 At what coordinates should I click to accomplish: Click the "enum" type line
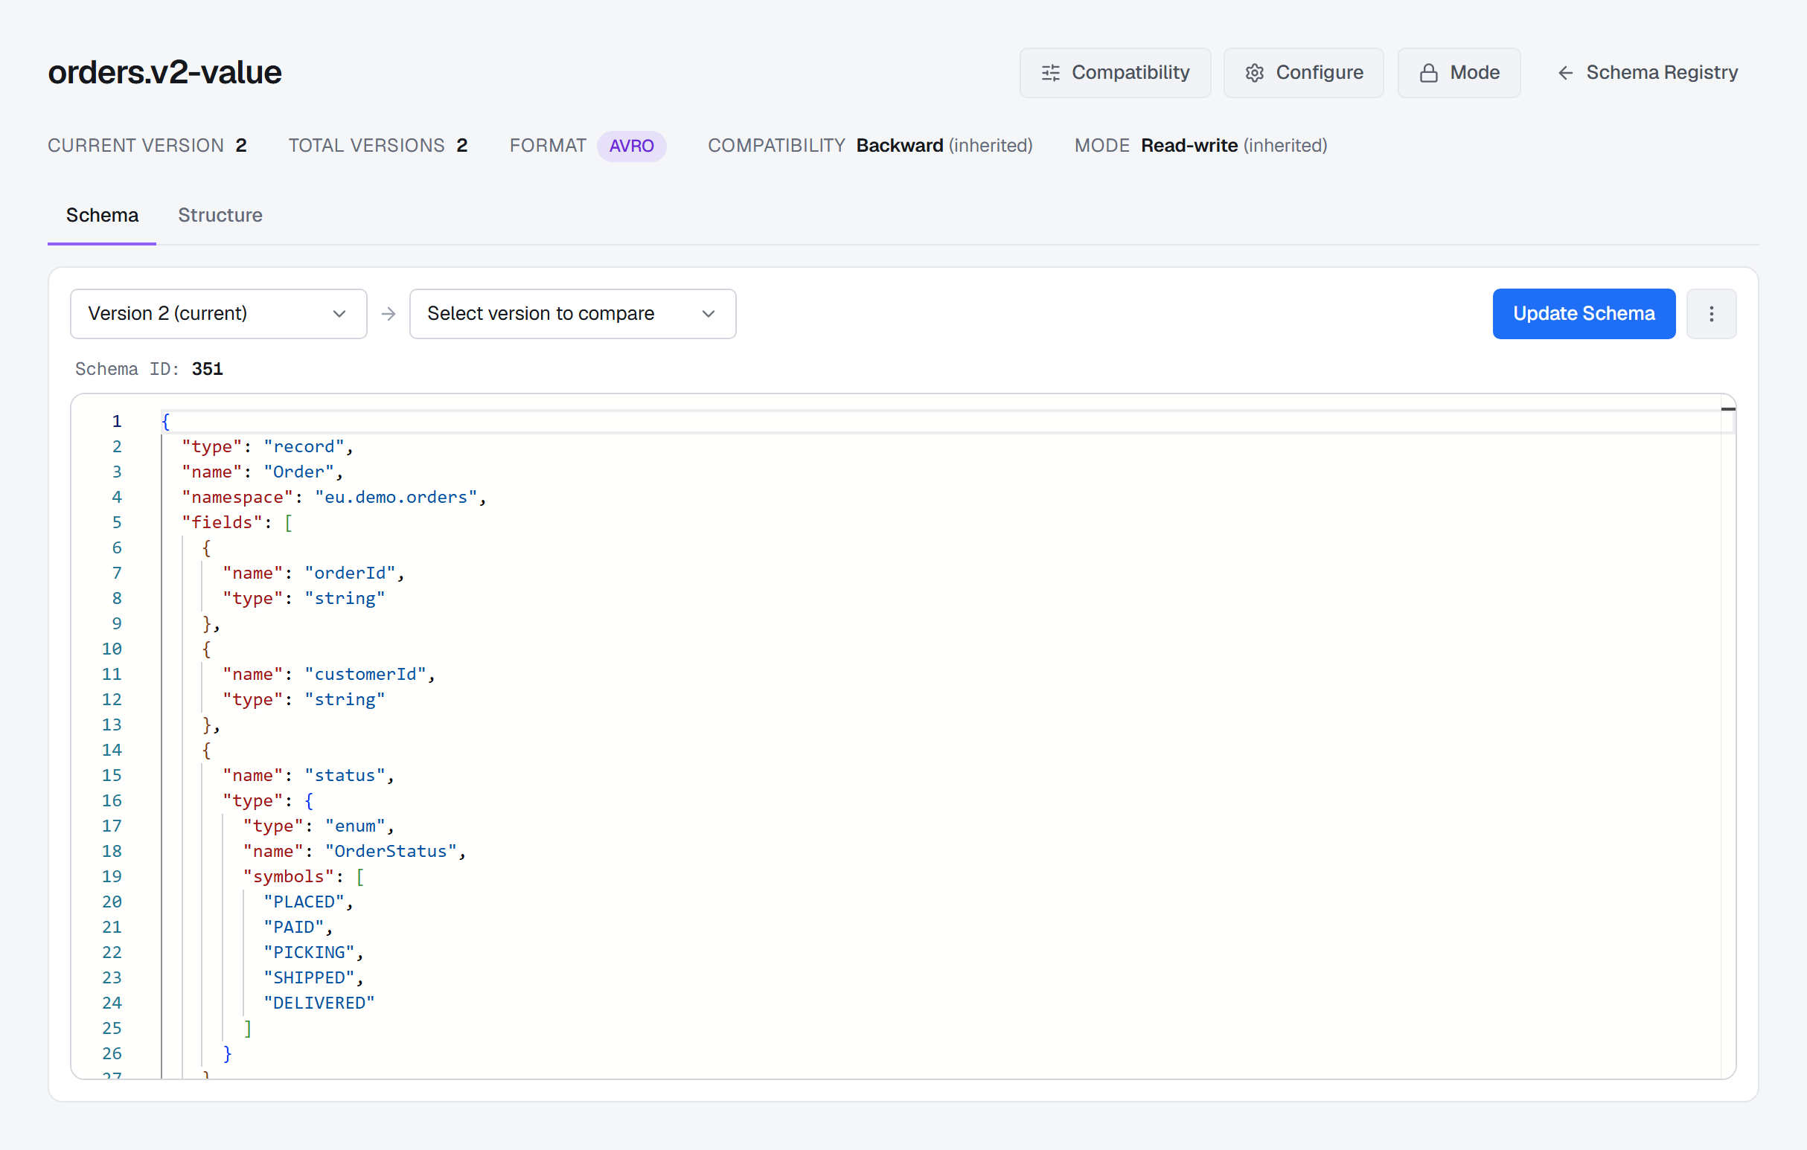point(319,826)
